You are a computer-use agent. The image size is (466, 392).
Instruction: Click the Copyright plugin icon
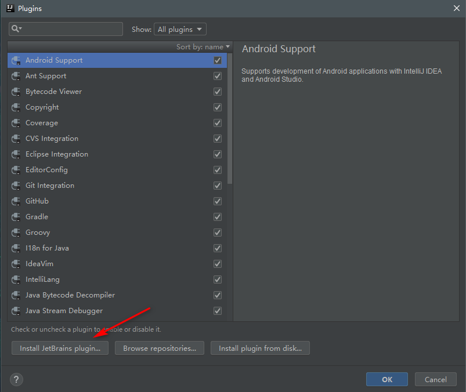(x=16, y=107)
